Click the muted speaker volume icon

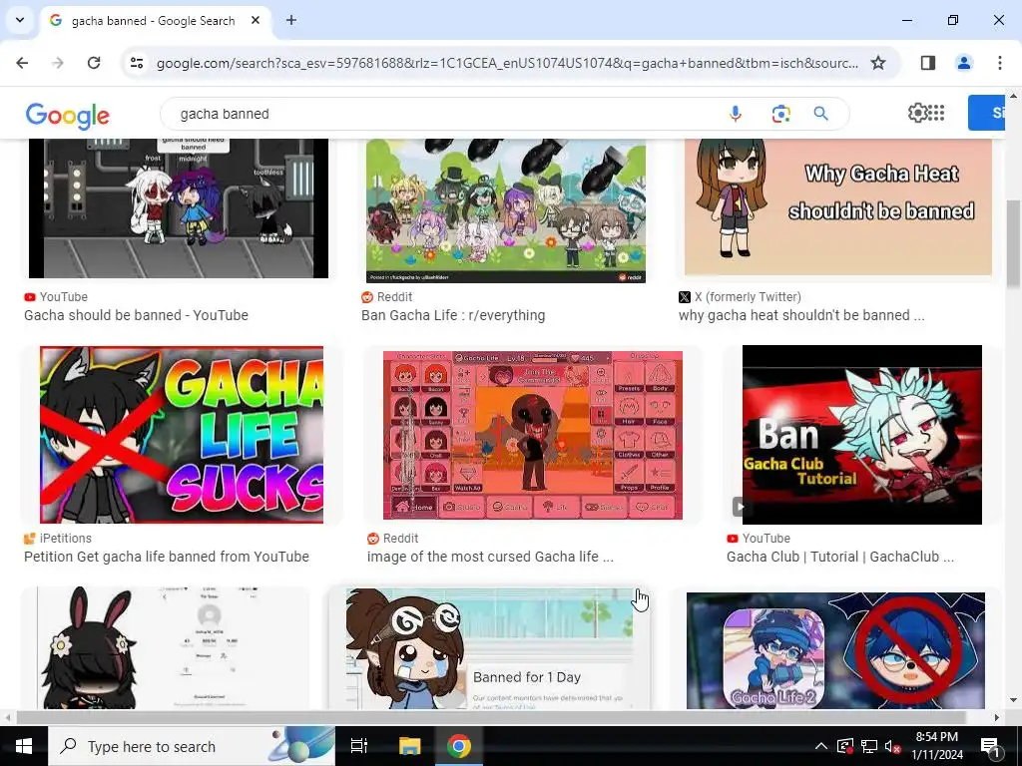click(892, 747)
